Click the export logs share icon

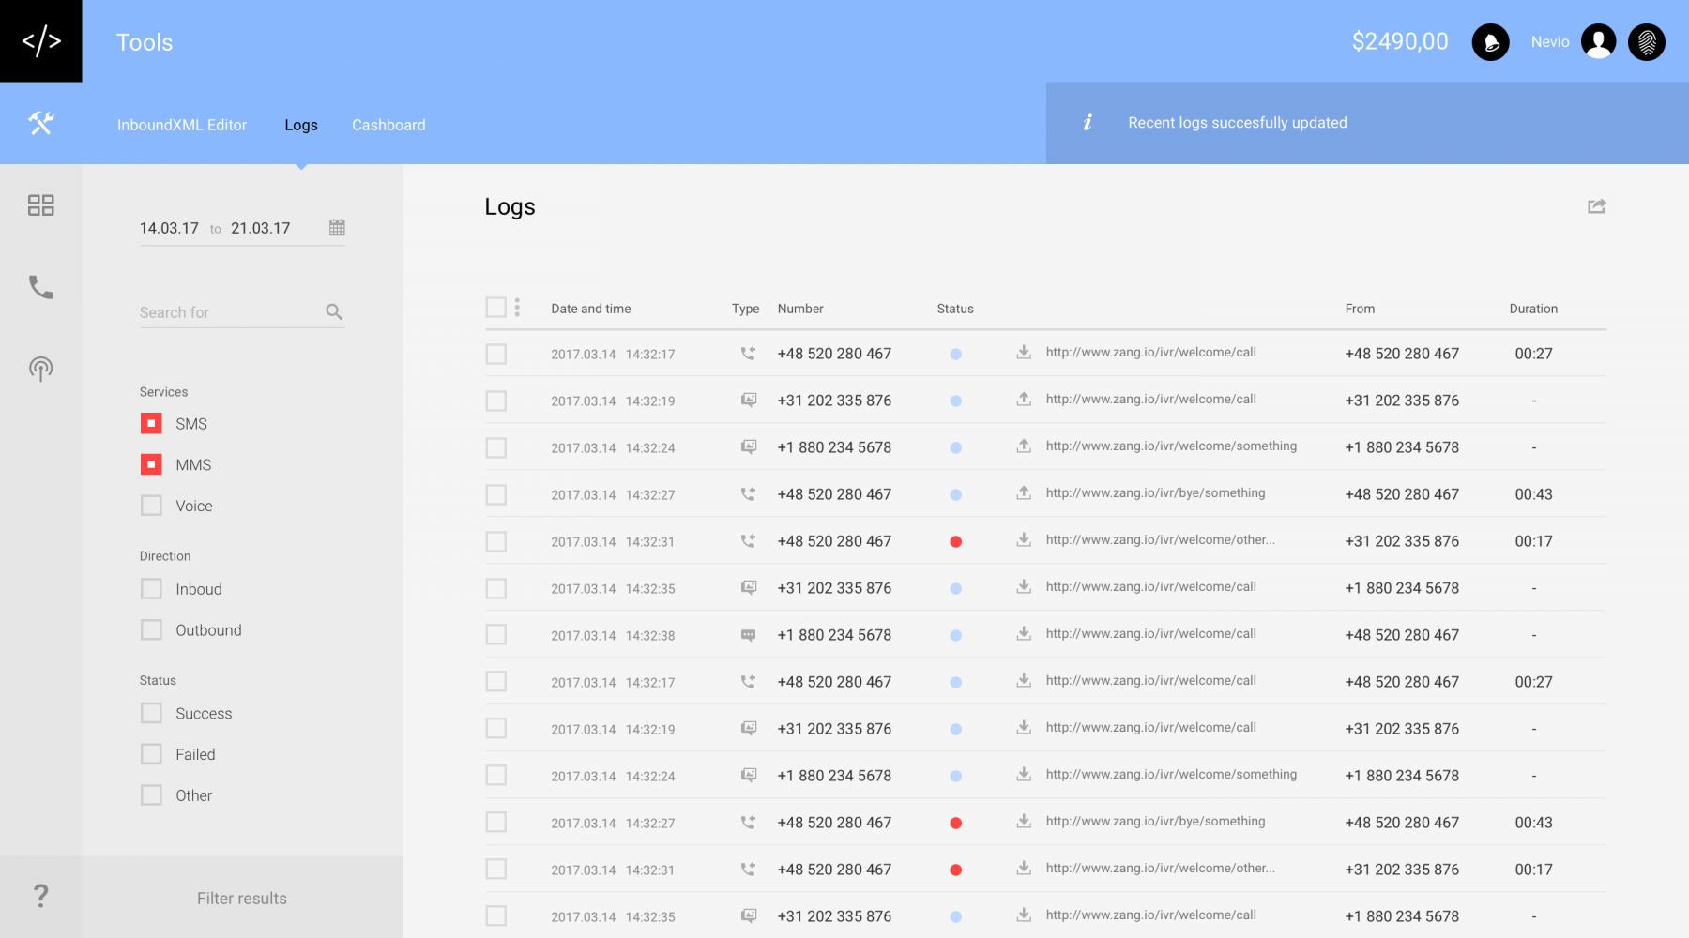tap(1596, 206)
